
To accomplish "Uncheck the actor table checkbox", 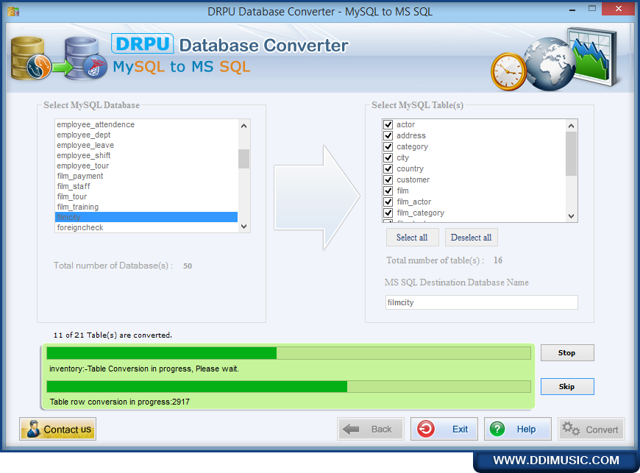I will (x=388, y=124).
